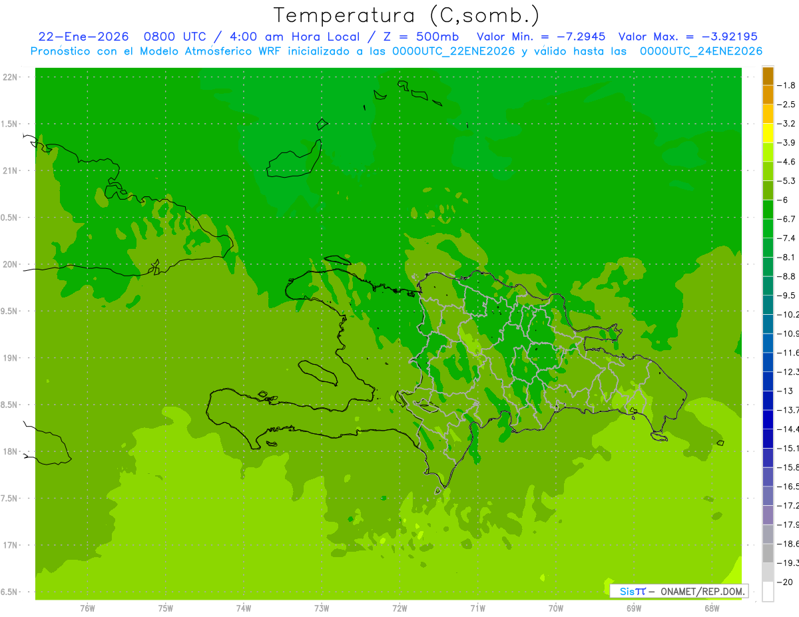The width and height of the screenshot is (799, 617).
Task: Click the '-5.3' colorbar value
Action: [786, 181]
